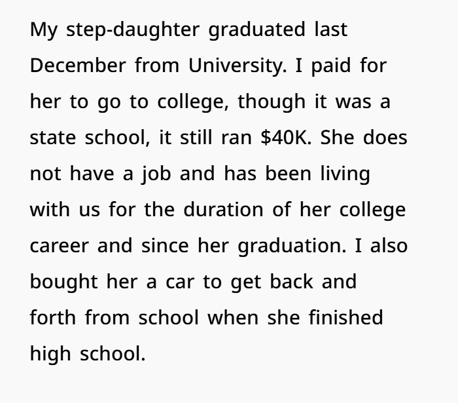Select the word "December"
The width and height of the screenshot is (458, 403).
pyautogui.click(x=78, y=66)
